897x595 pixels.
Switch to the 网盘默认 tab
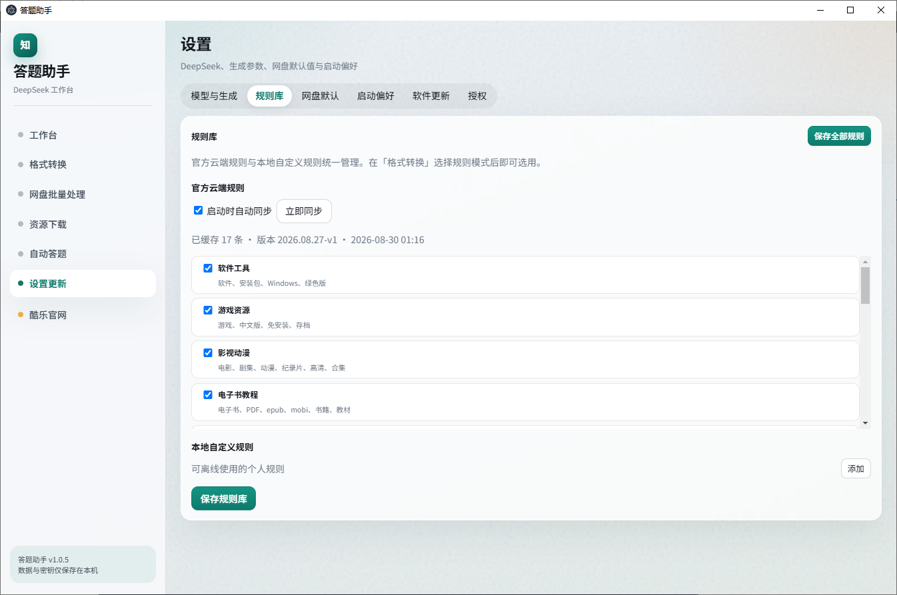[321, 96]
